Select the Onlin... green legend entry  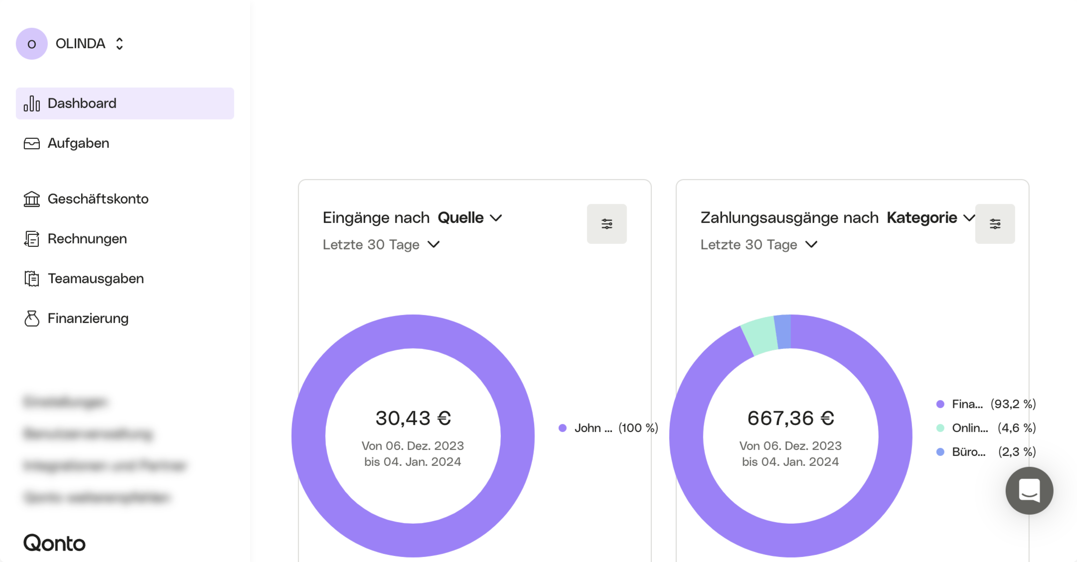pos(969,428)
